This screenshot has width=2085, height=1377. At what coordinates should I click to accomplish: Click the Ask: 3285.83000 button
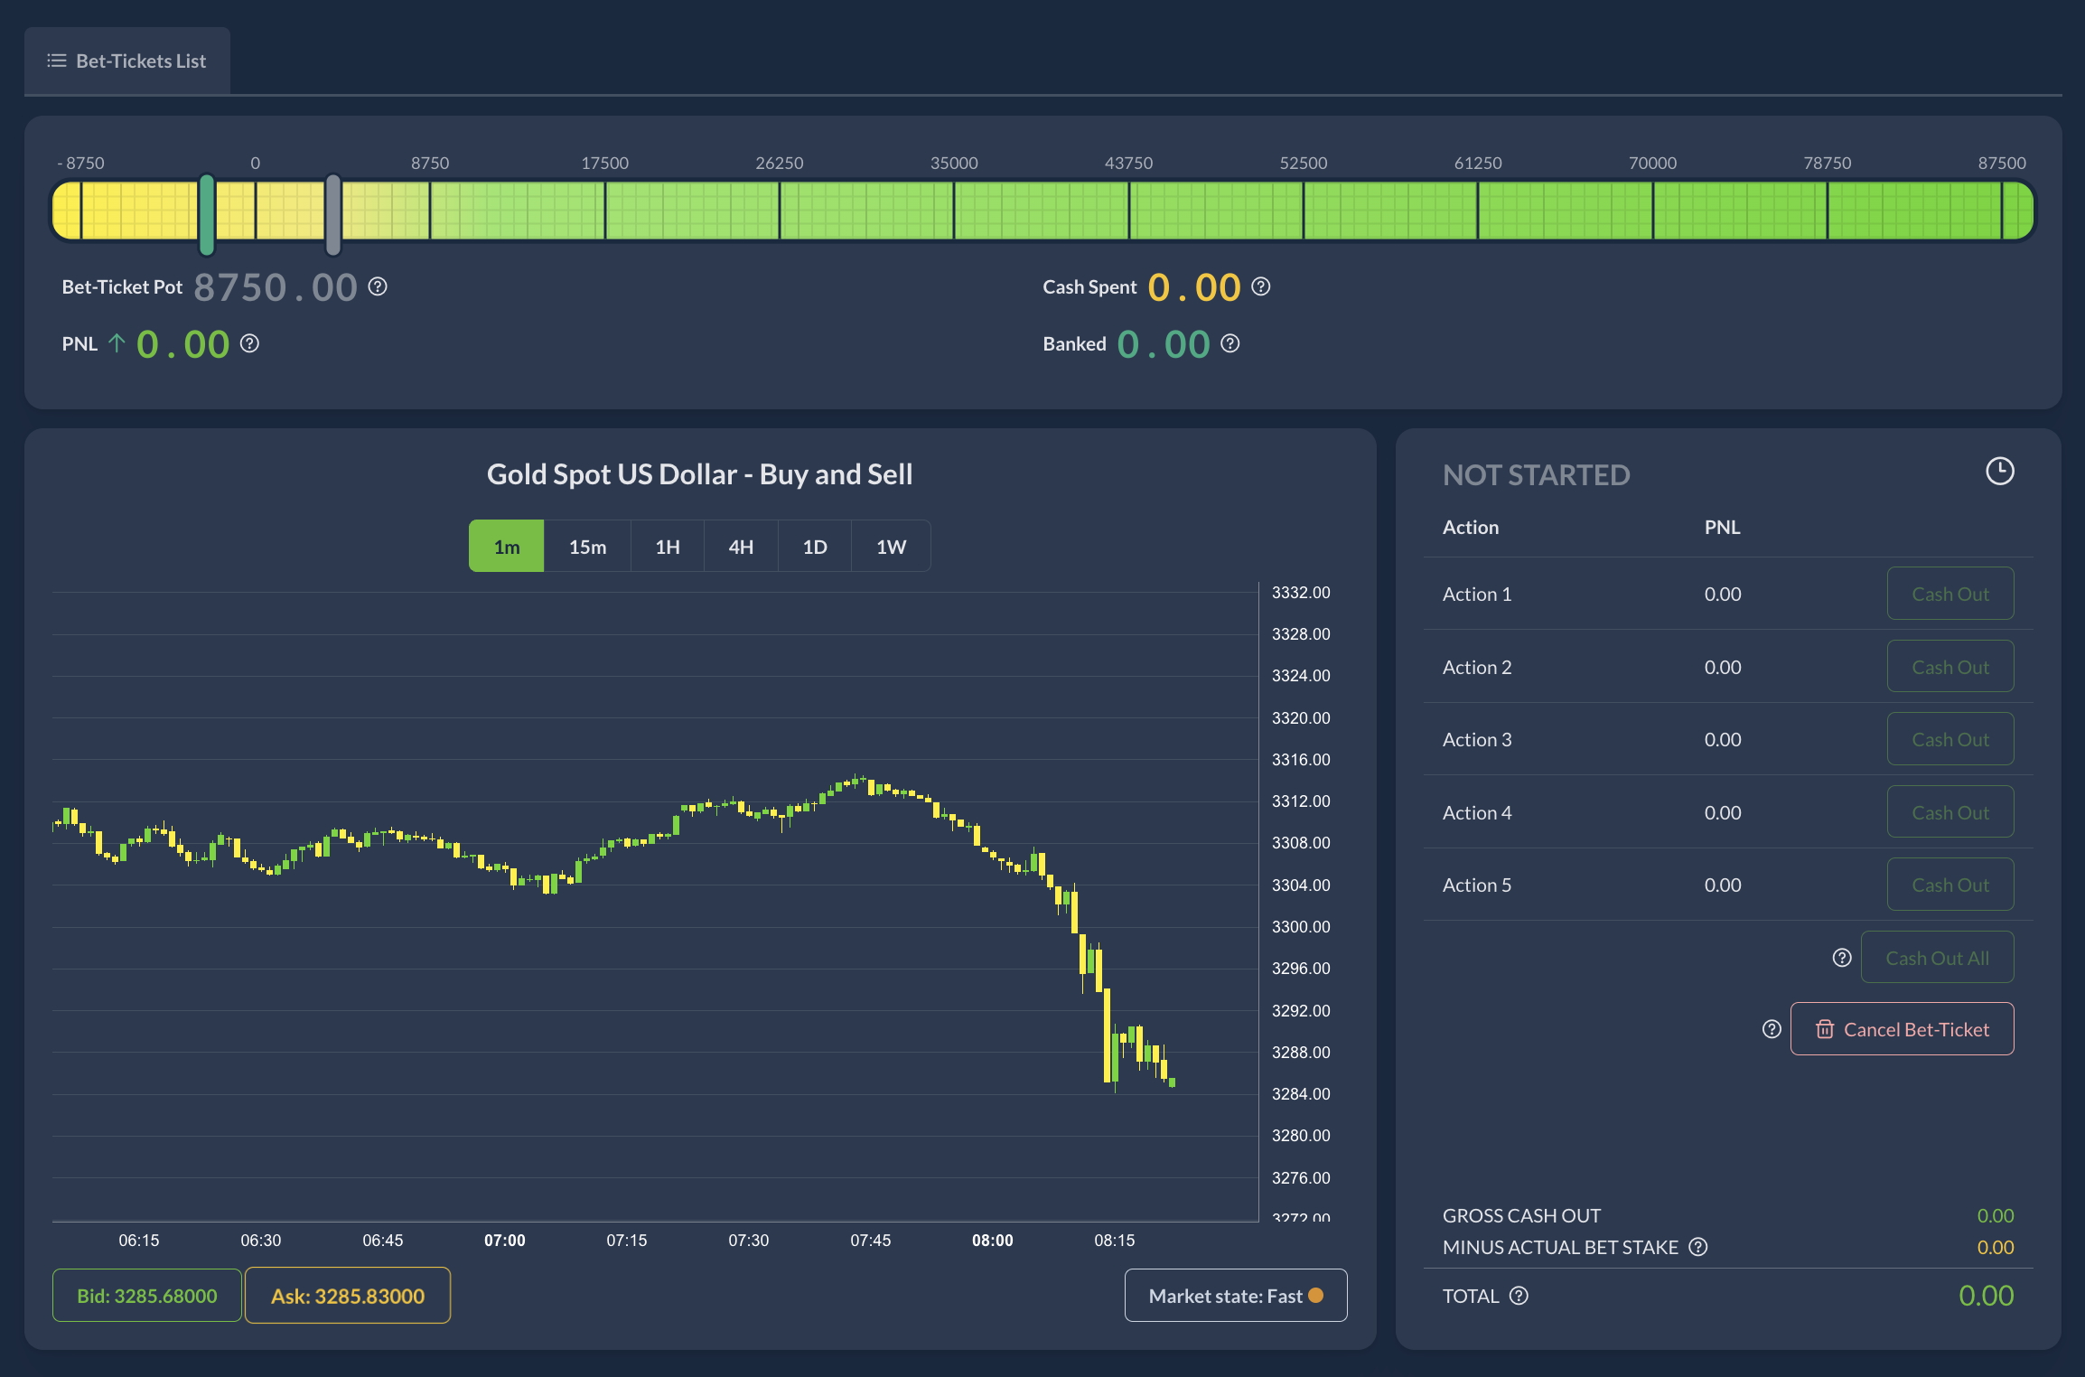pos(348,1296)
